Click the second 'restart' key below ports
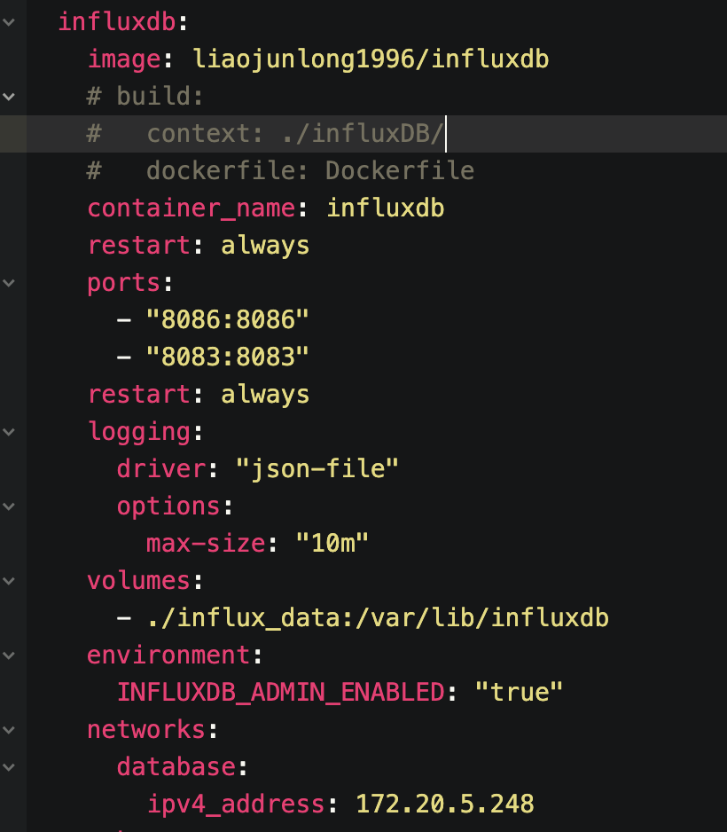This screenshot has height=832, width=727. point(139,395)
